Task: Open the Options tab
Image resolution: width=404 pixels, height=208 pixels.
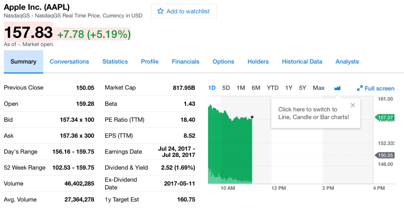Action: click(x=223, y=61)
